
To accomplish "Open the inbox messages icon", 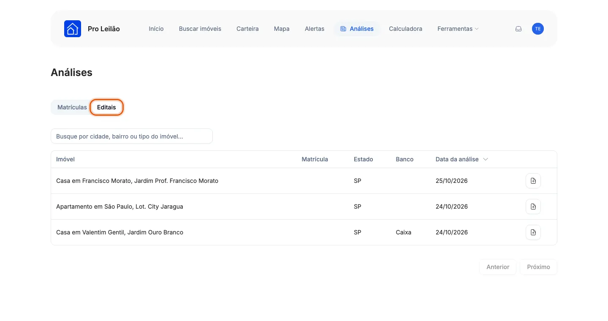I will [518, 29].
